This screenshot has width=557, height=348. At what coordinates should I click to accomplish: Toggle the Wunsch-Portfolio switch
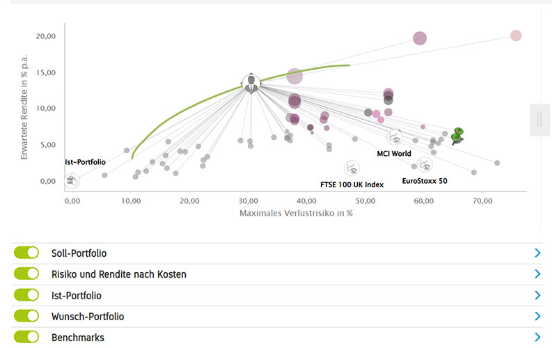26,316
